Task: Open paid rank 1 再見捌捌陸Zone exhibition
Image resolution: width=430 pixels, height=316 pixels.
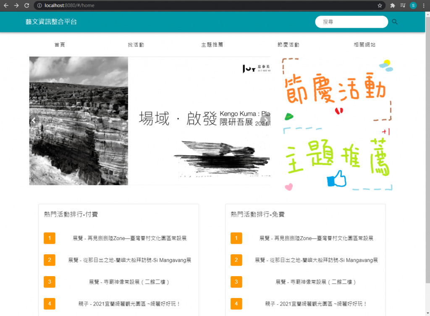Action: [130, 238]
